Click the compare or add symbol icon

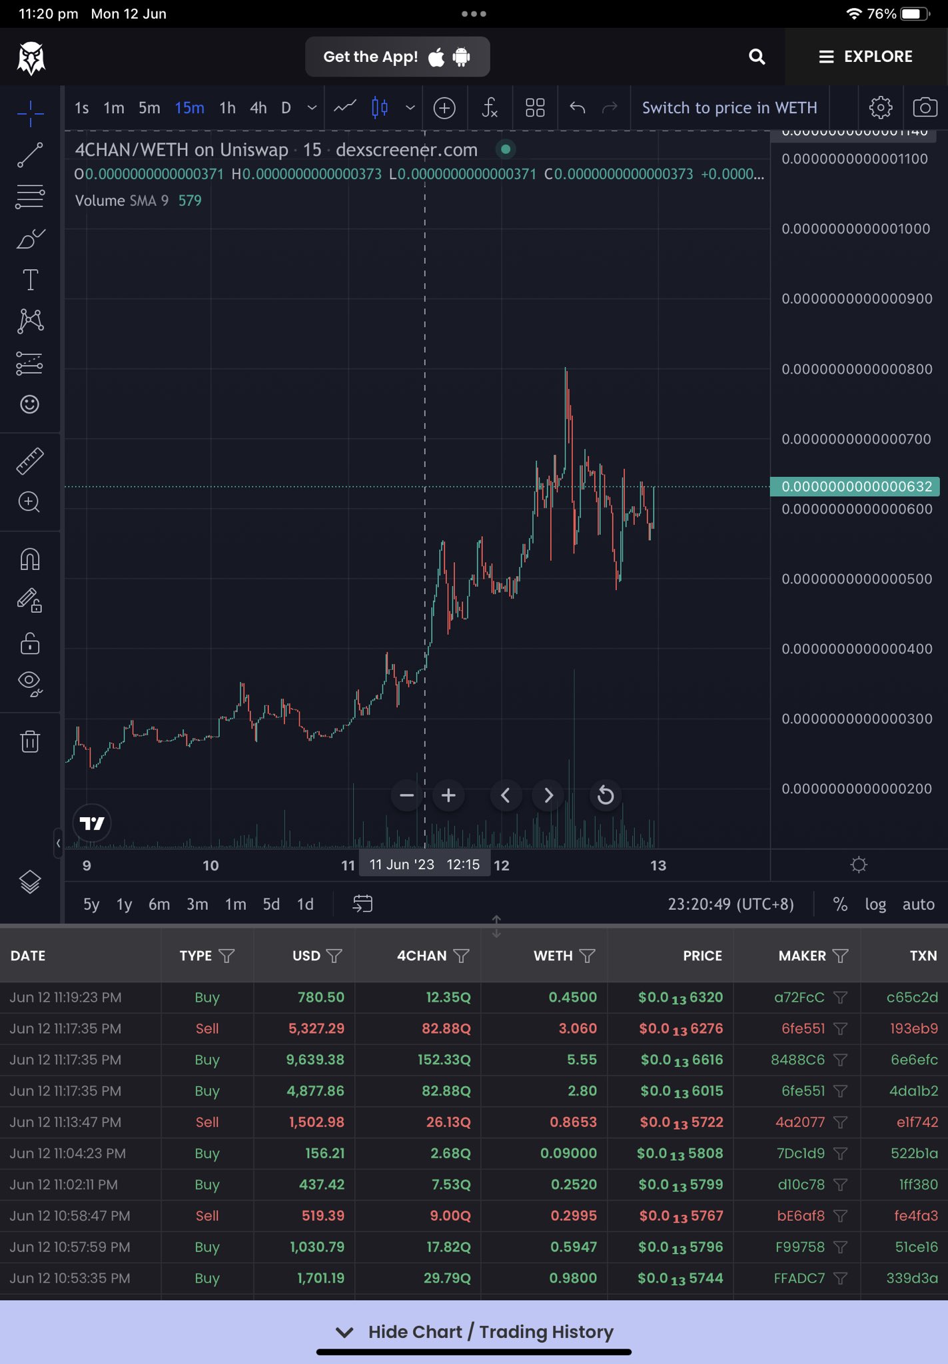tap(444, 108)
